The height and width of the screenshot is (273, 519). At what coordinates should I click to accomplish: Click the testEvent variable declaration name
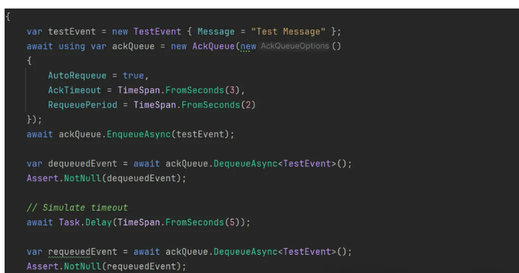[x=72, y=31]
